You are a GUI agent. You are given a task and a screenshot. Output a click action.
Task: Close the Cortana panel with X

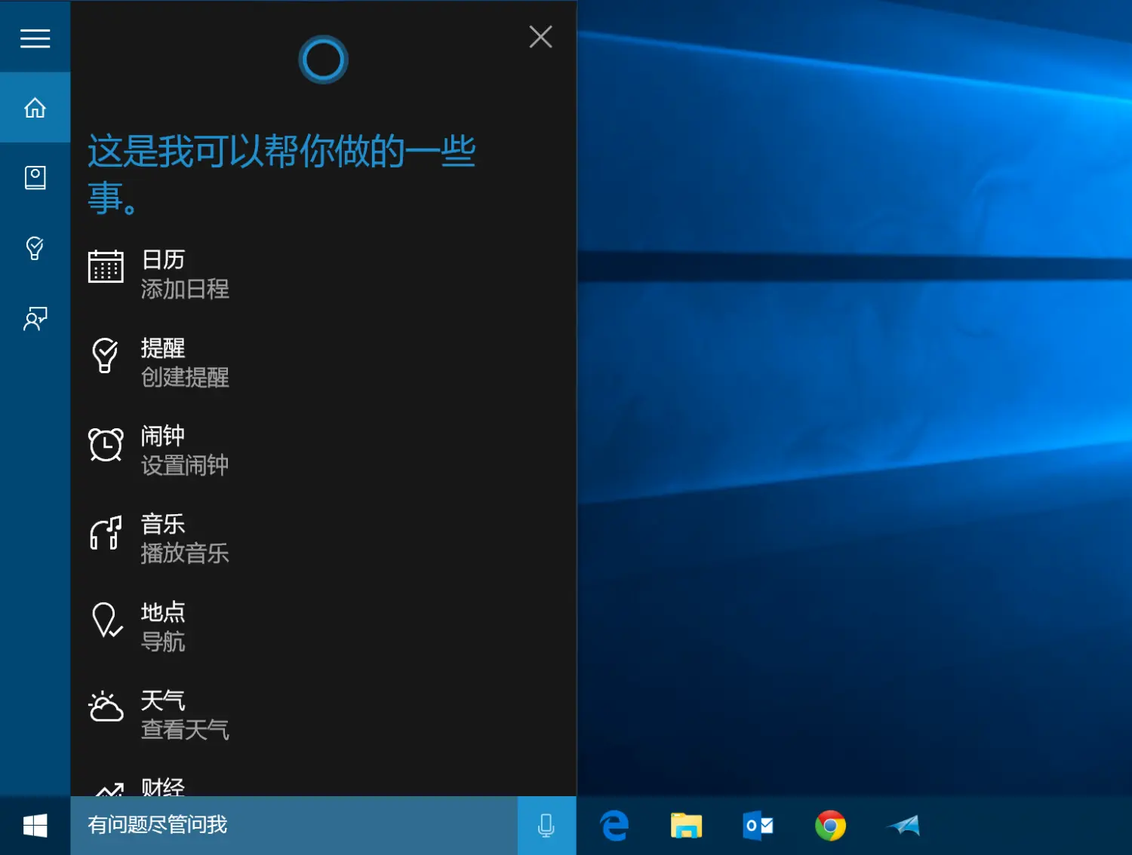click(x=540, y=36)
